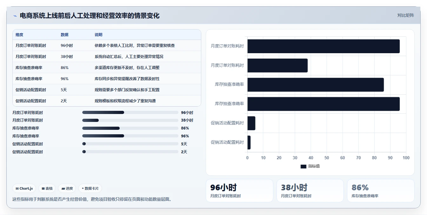The width and height of the screenshot is (427, 215).
Task: Click the x-axis tick label 50
Action: point(327,158)
